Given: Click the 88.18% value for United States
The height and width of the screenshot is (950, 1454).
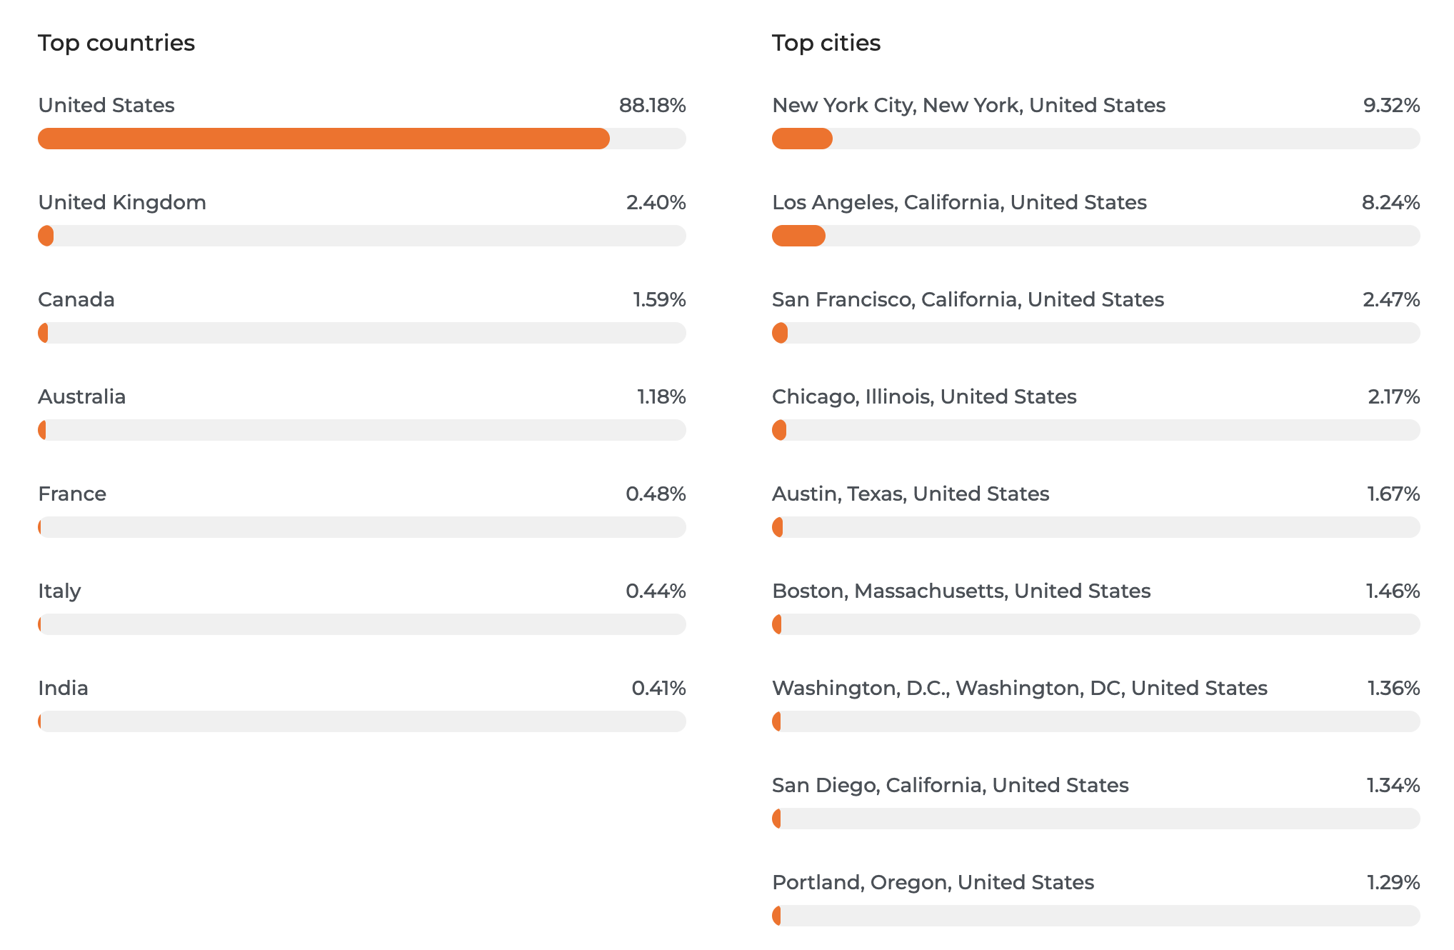Looking at the screenshot, I should click(652, 105).
